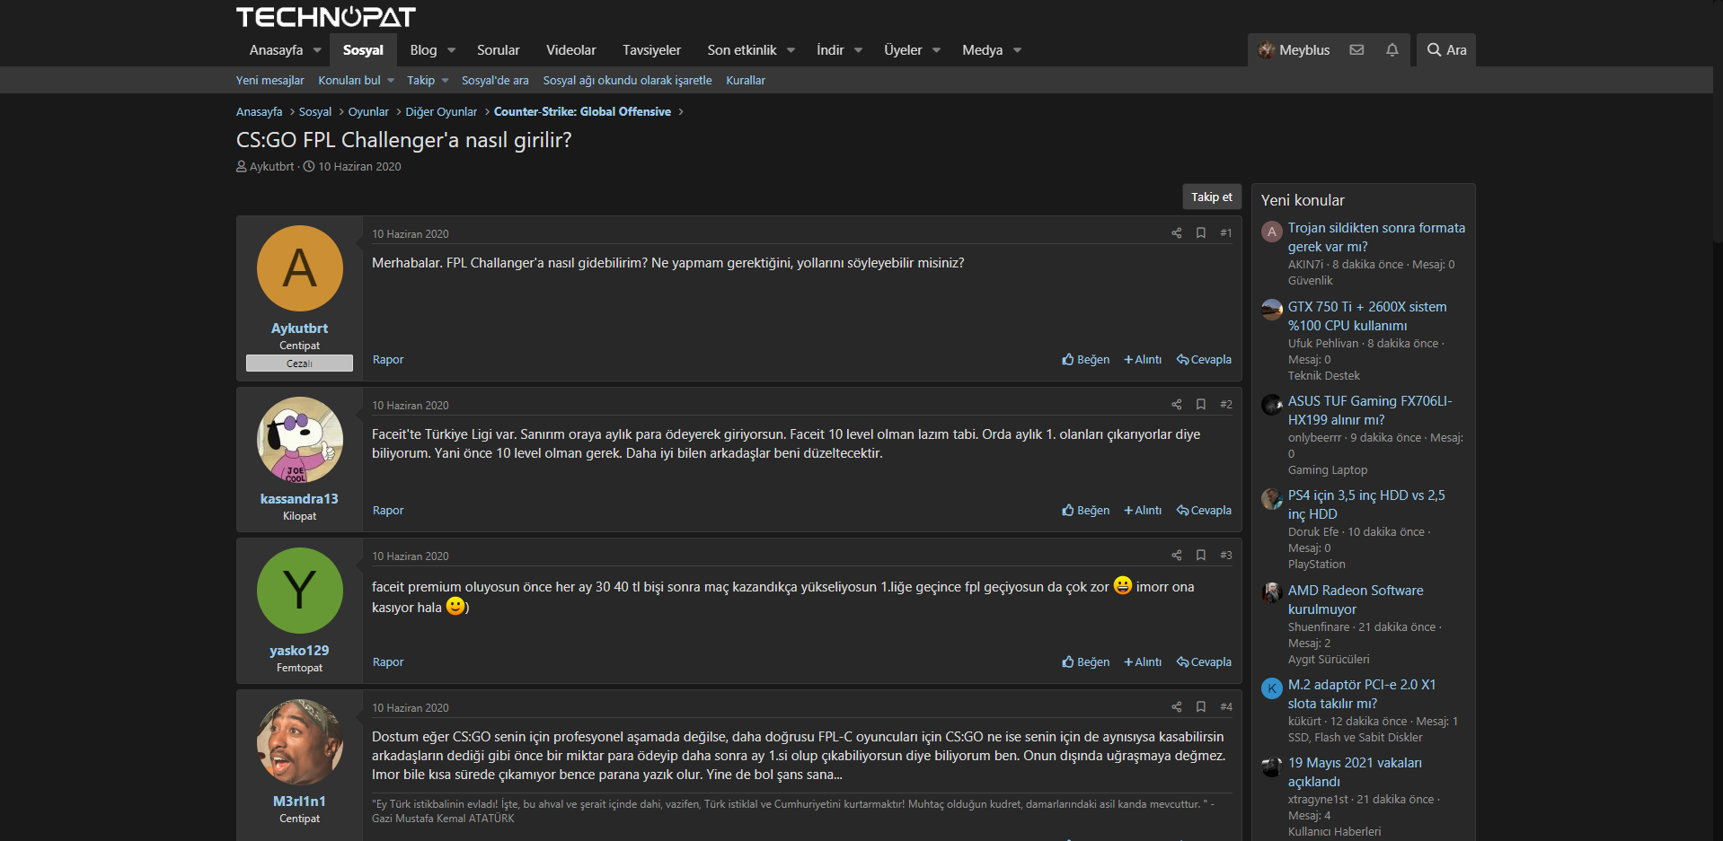Open Kurallar in the sub-navigation
This screenshot has height=841, width=1723.
[x=746, y=81]
